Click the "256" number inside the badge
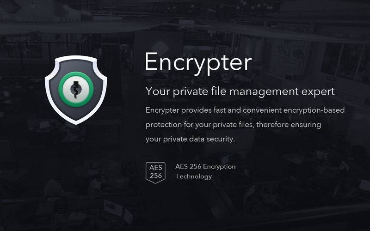370x231 pixels. [156, 176]
